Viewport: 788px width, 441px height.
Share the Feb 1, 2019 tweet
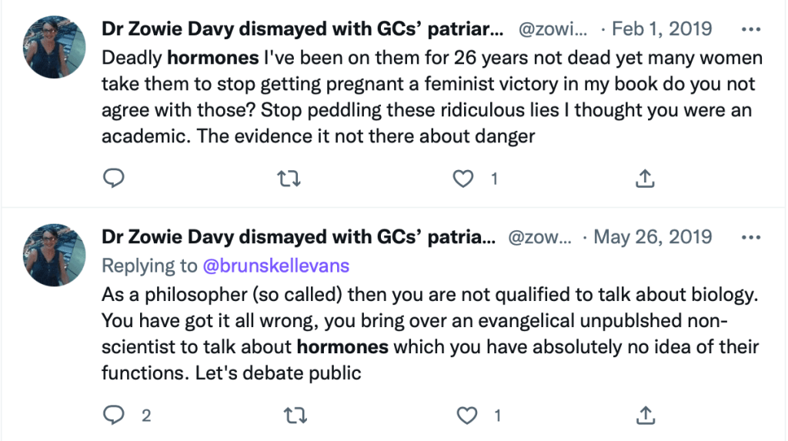coord(645,179)
